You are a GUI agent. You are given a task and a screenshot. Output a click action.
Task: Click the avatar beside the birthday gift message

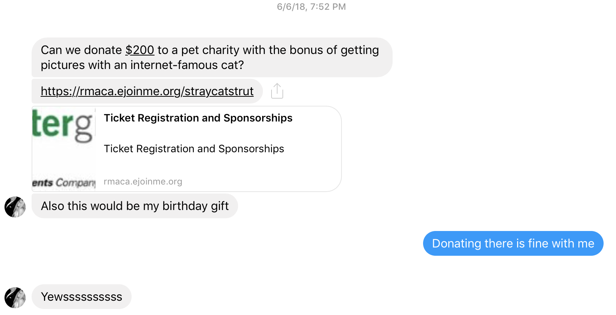pos(15,207)
